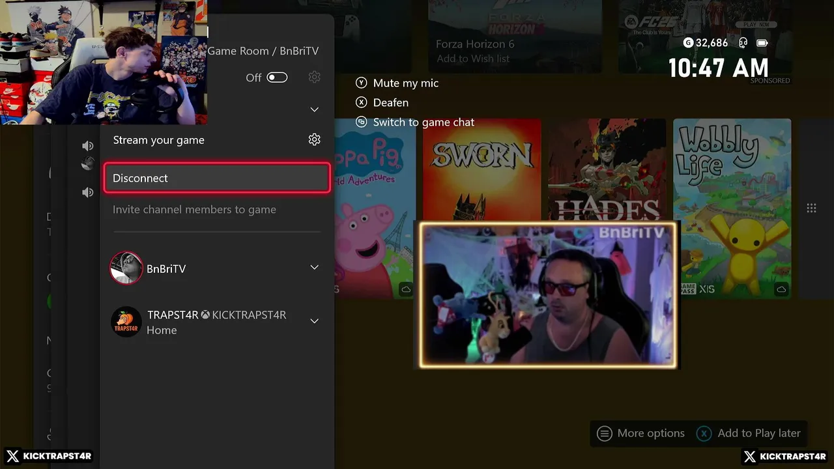Click the controller battery icon
The height and width of the screenshot is (469, 834).
(x=762, y=43)
